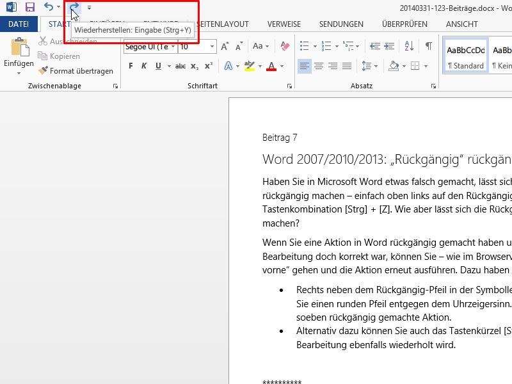The height and width of the screenshot is (384, 512).
Task: Click the Einfügen paste clipboard icon
Action: click(19, 47)
